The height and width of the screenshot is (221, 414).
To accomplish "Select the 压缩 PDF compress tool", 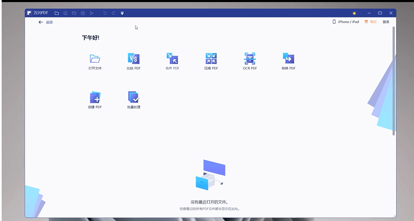I will coord(211,58).
